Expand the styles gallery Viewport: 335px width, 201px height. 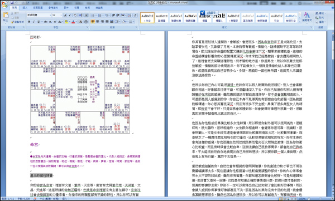299,21
